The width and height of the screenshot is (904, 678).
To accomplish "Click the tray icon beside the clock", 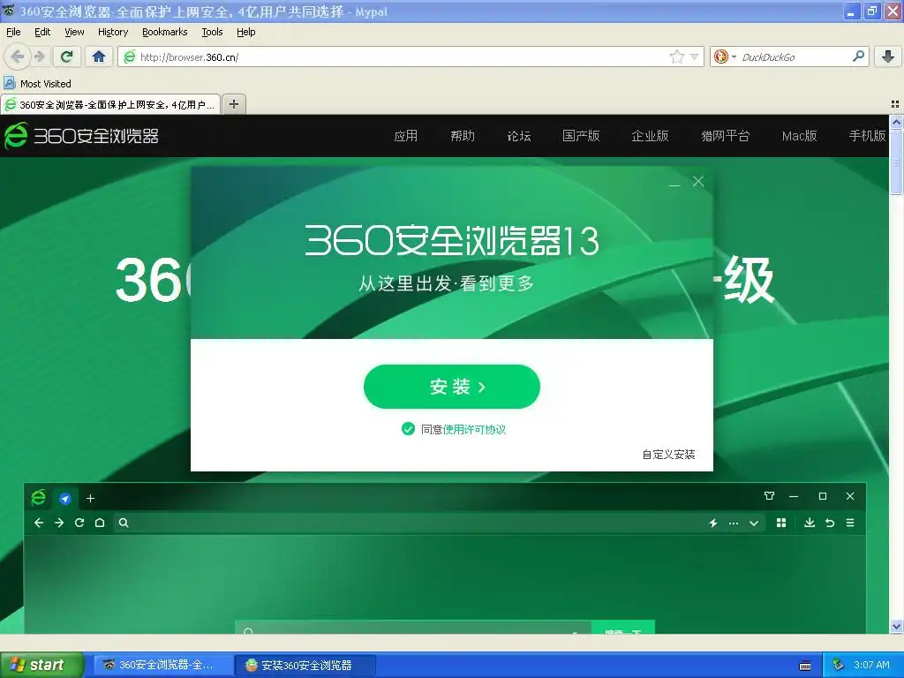I will [x=839, y=666].
